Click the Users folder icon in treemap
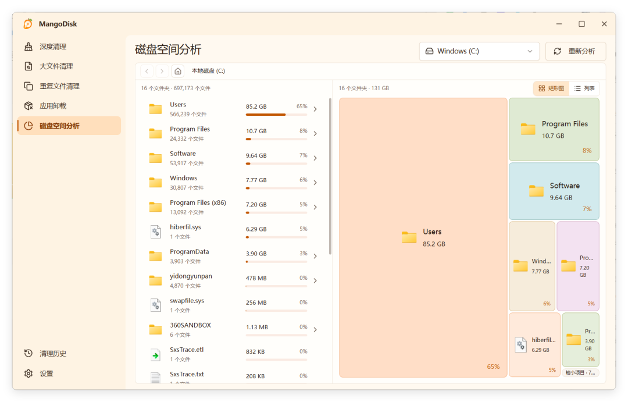The image size is (628, 402). coord(409,237)
